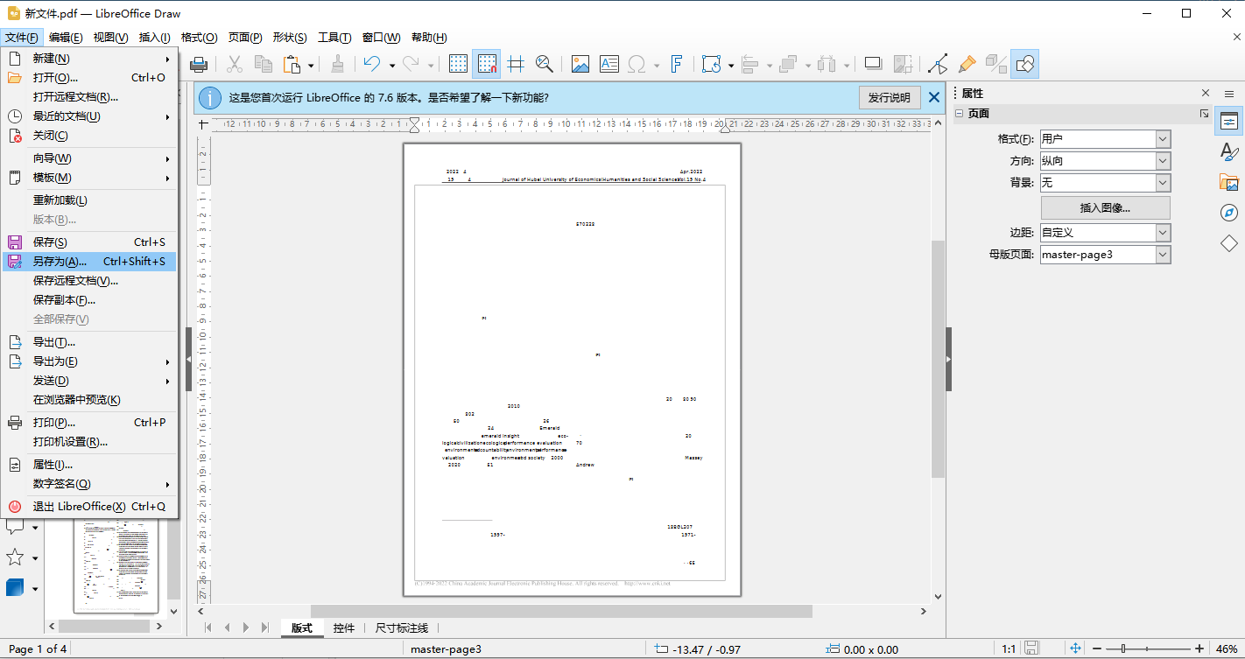Select the Clone Formatting tool
The height and width of the screenshot is (659, 1245).
(x=967, y=63)
